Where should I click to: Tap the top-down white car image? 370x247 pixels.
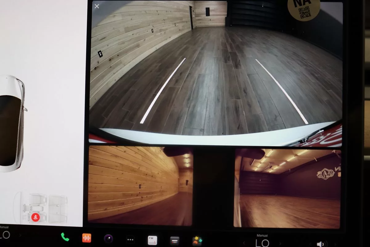point(12,124)
